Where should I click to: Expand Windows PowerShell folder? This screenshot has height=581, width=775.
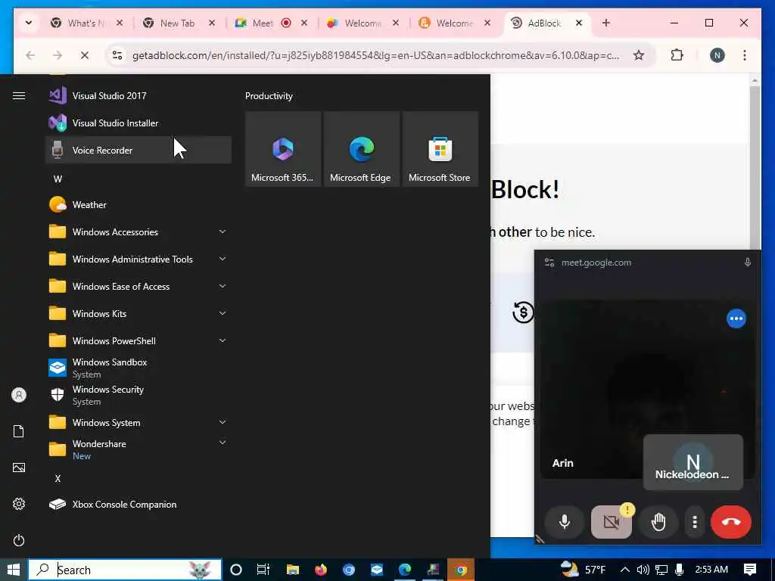tap(139, 341)
